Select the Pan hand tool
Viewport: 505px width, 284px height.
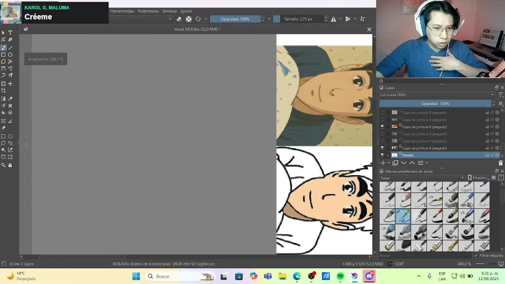(x=10, y=165)
